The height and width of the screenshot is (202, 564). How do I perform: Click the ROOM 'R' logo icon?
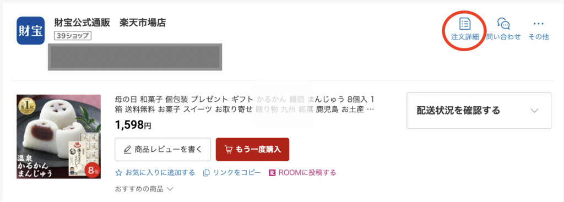click(272, 173)
